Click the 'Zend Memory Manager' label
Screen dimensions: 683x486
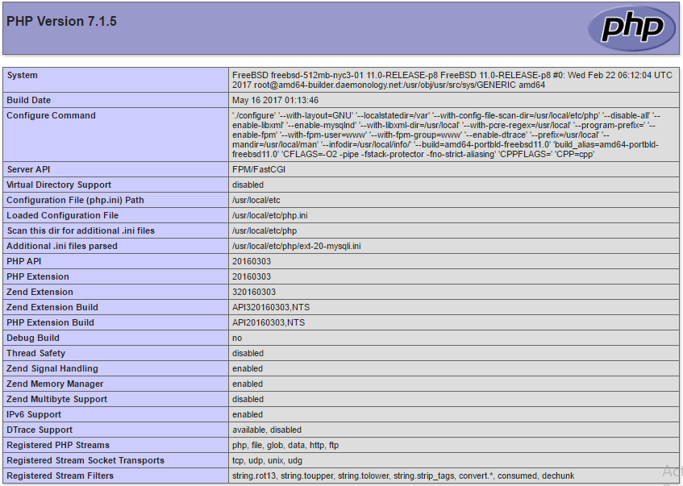tap(55, 384)
